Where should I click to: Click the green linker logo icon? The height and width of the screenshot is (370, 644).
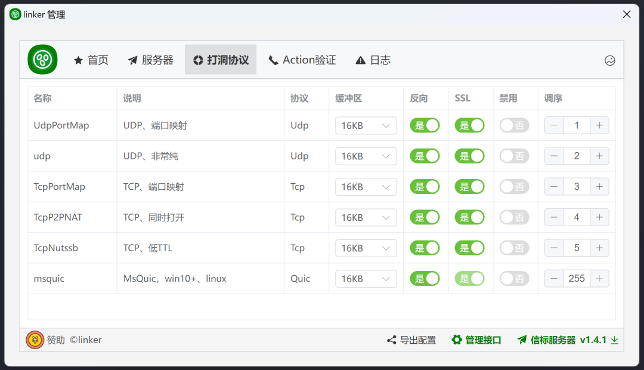click(42, 60)
